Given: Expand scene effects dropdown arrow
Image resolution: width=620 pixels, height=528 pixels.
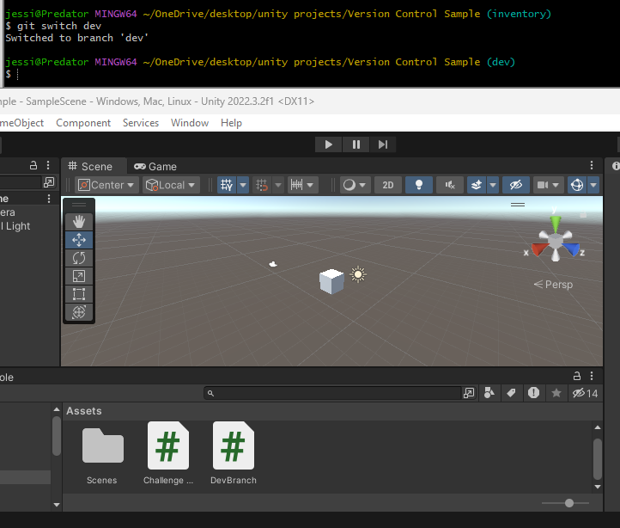Looking at the screenshot, I should [x=493, y=185].
